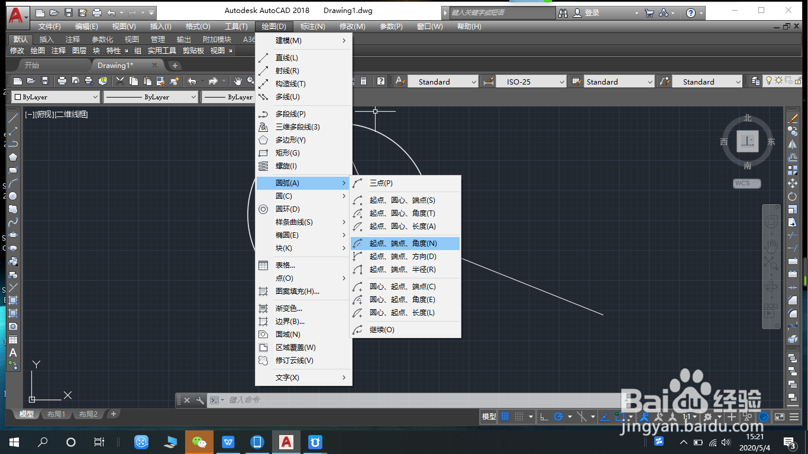Select the 矩形(G) rectangle tool icon
The height and width of the screenshot is (454, 808).
click(x=264, y=153)
